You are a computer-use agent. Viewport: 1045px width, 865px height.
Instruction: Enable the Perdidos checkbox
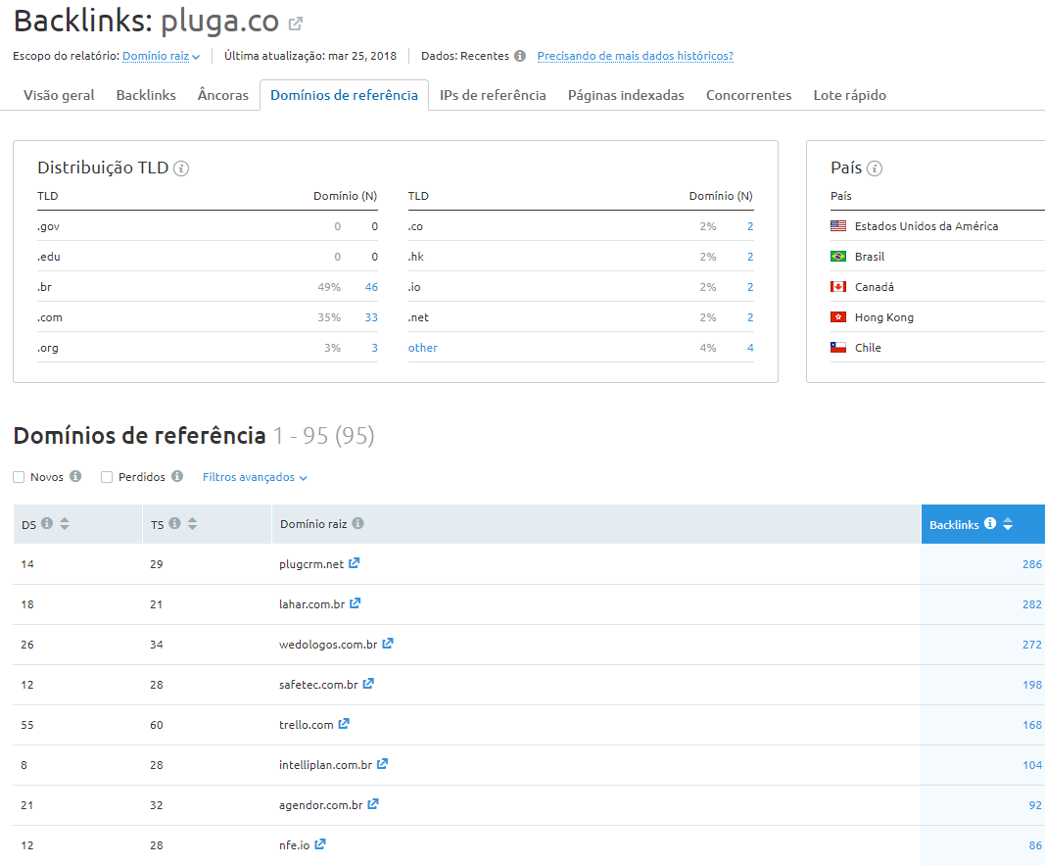[107, 477]
